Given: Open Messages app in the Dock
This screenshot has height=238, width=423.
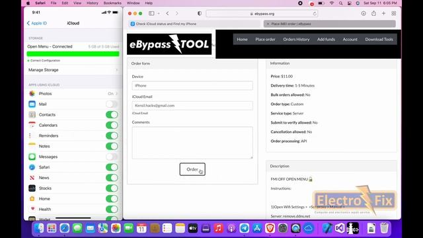Looking at the screenshot, I should tap(77, 228).
